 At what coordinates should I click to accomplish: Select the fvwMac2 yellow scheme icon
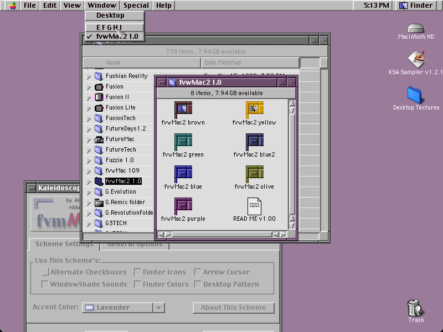point(255,110)
